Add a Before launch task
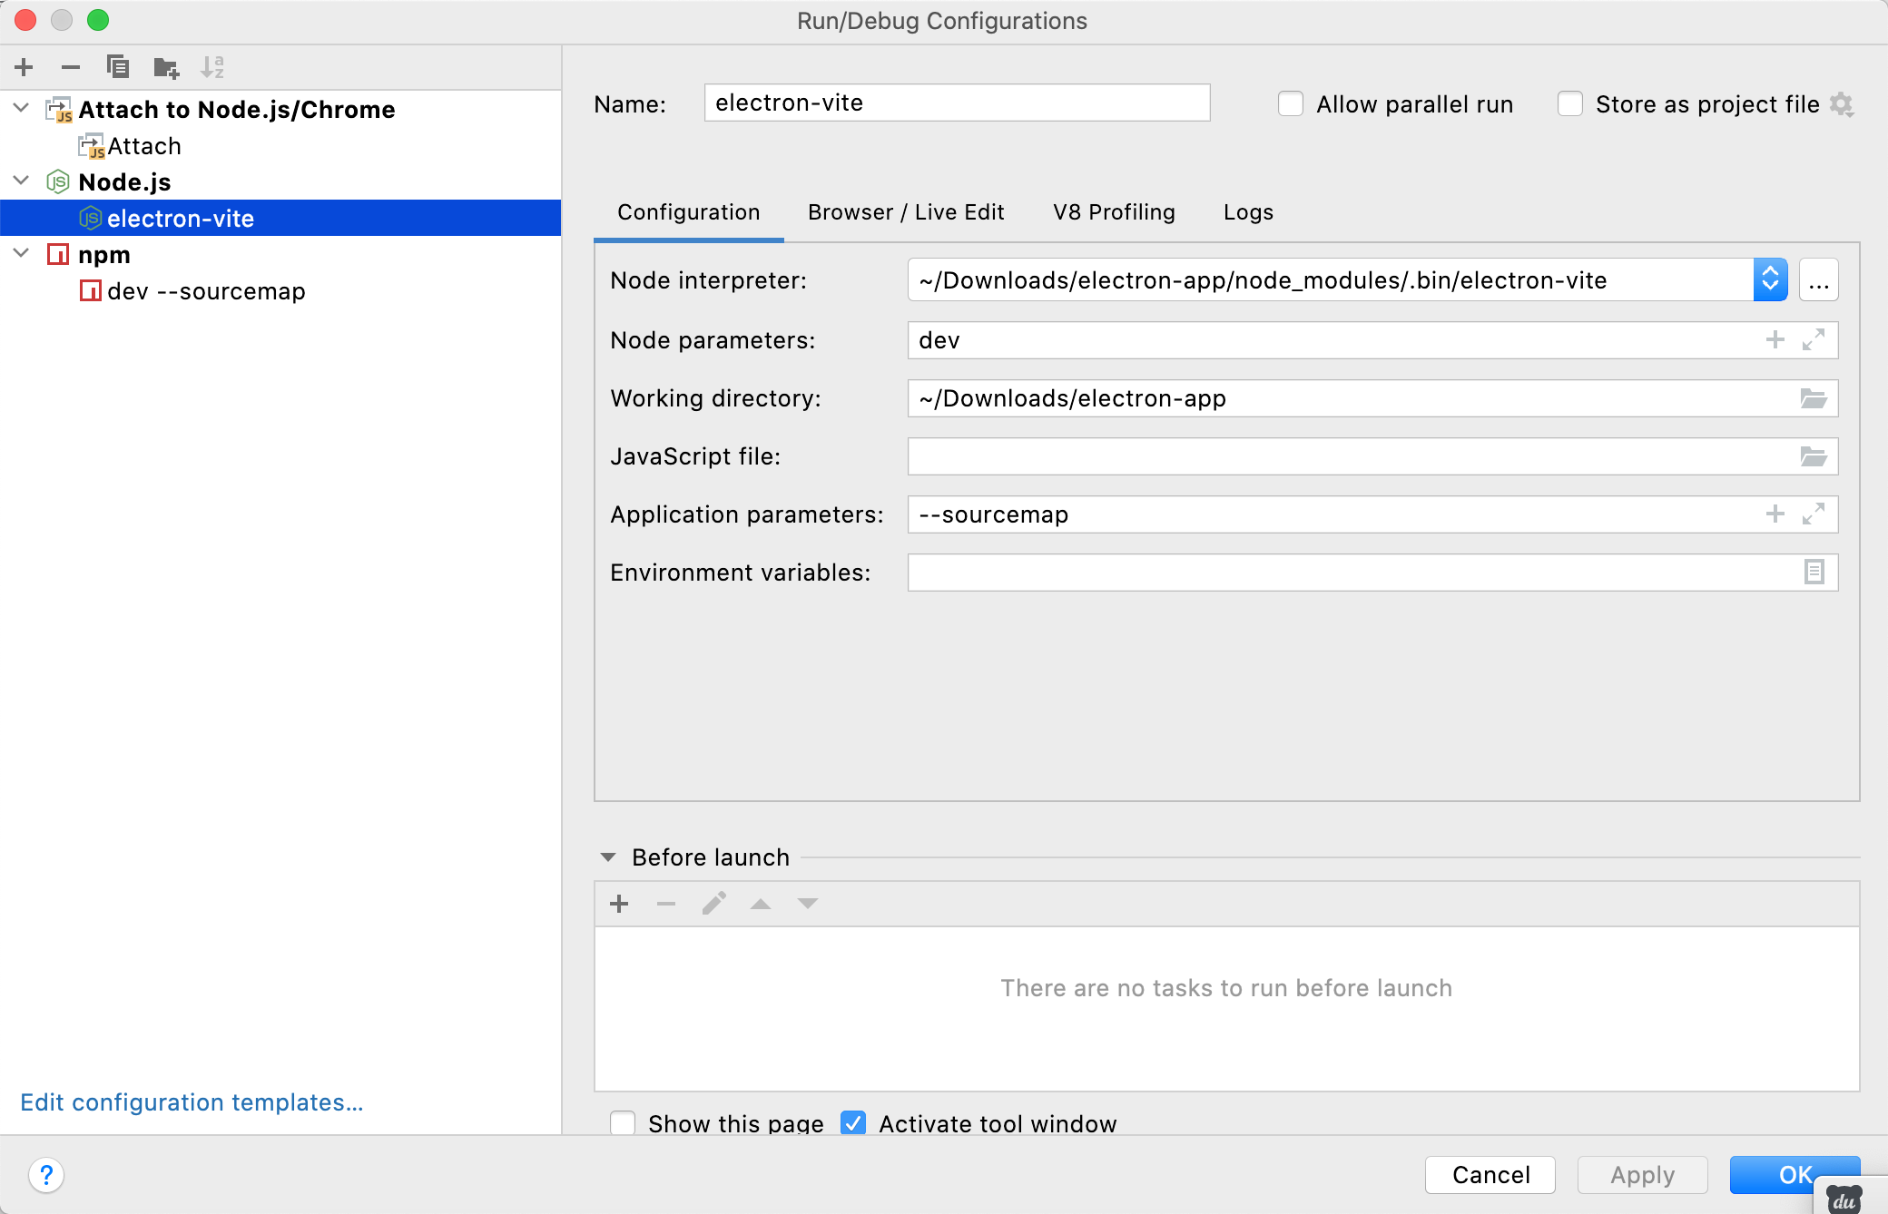The image size is (1888, 1214). coord(620,904)
